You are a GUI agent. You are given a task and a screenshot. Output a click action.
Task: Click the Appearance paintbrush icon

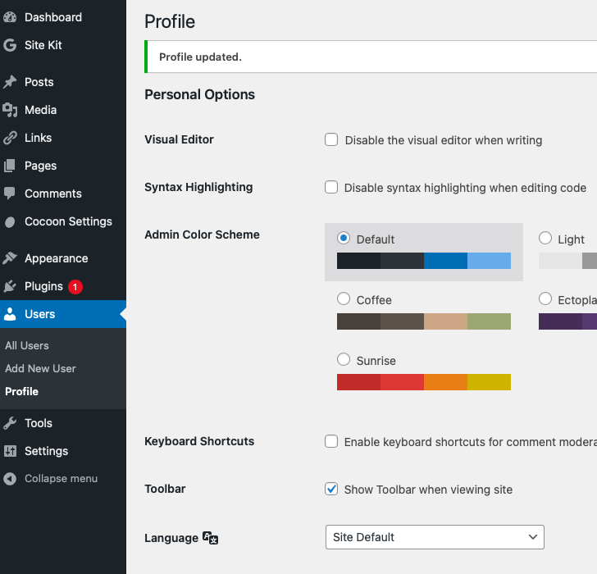tap(10, 258)
